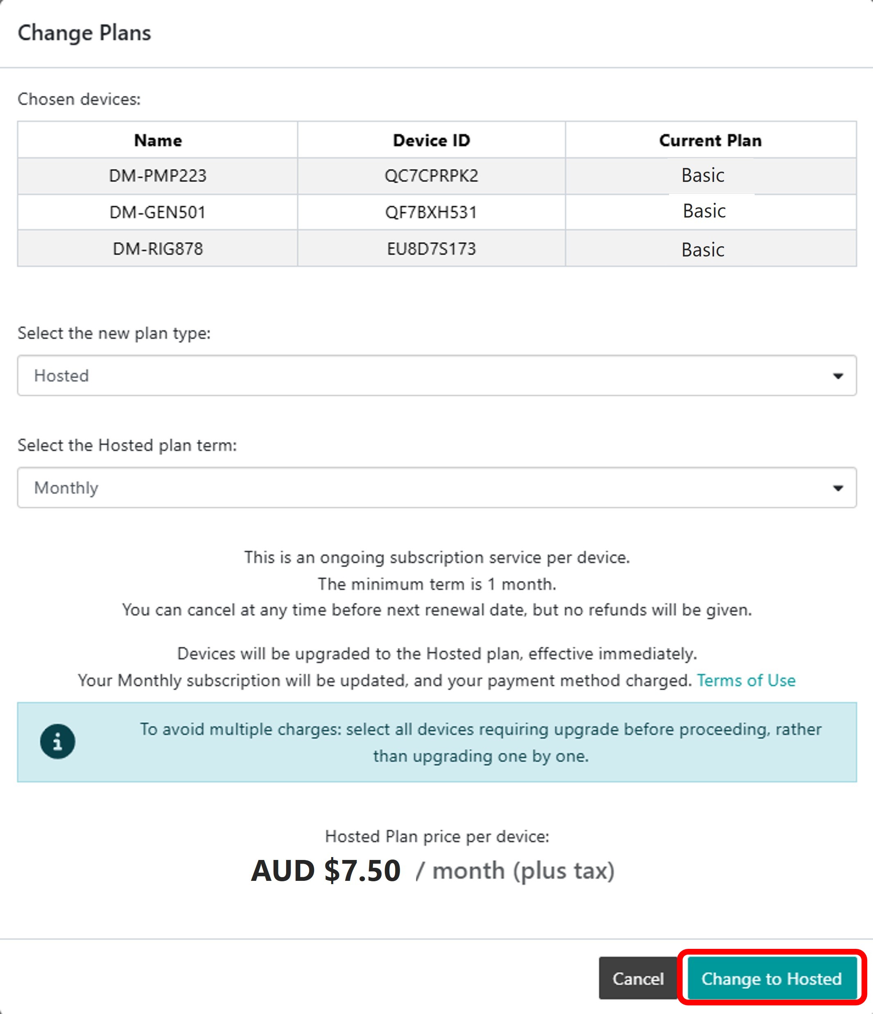
Task: Click the Name column header
Action: 158,141
